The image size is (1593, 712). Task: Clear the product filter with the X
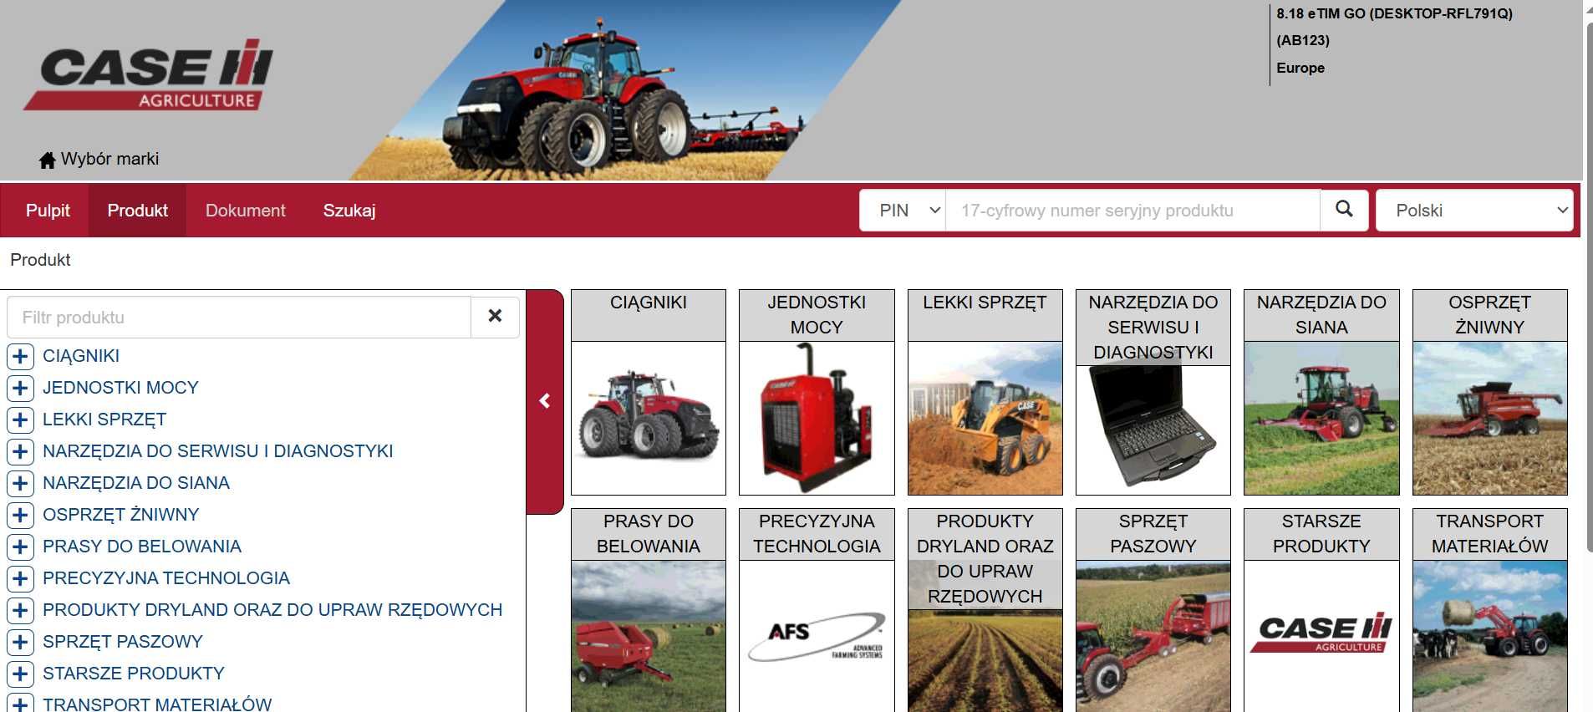[x=495, y=317]
